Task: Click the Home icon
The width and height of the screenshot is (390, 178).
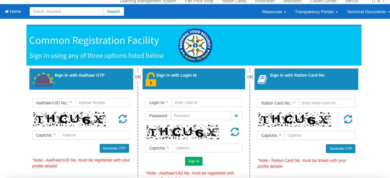Action: pos(6,11)
